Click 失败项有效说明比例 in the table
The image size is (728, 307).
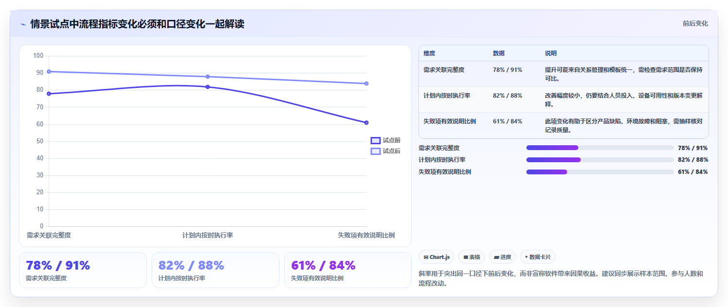[450, 121]
